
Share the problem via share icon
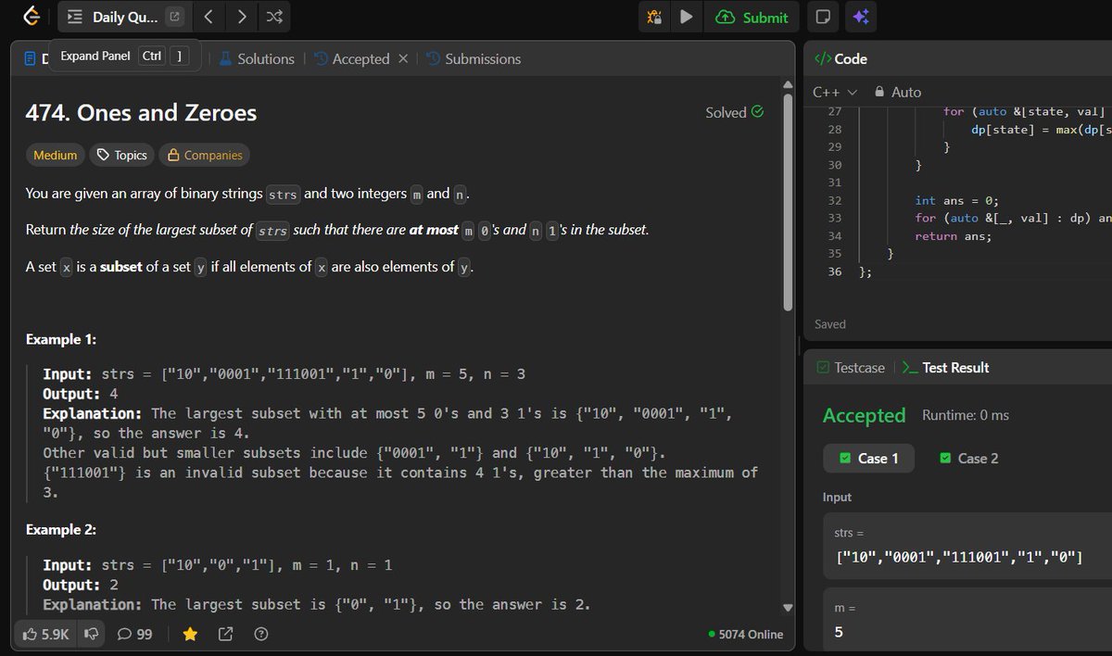pyautogui.click(x=225, y=634)
